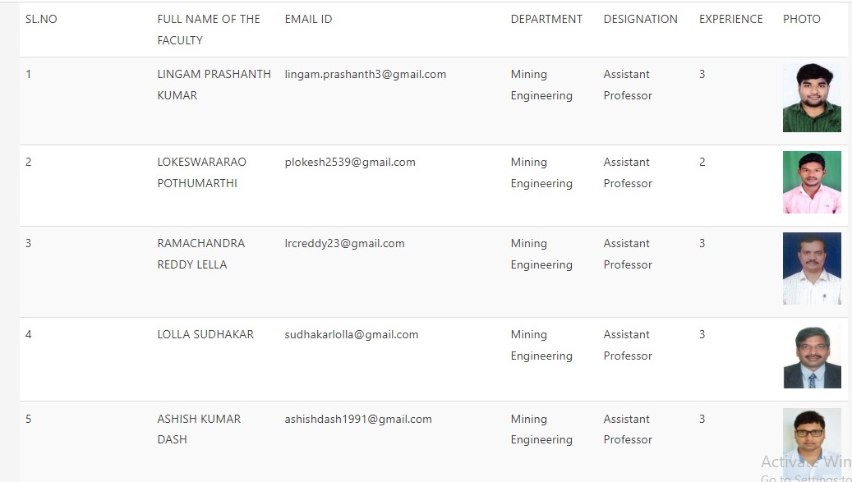Screen dimensions: 852x482
Task: Select the name LOLLA SUDHAKAR
Action: (205, 335)
